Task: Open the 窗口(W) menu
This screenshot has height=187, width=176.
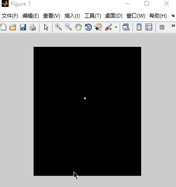Action: click(x=136, y=16)
